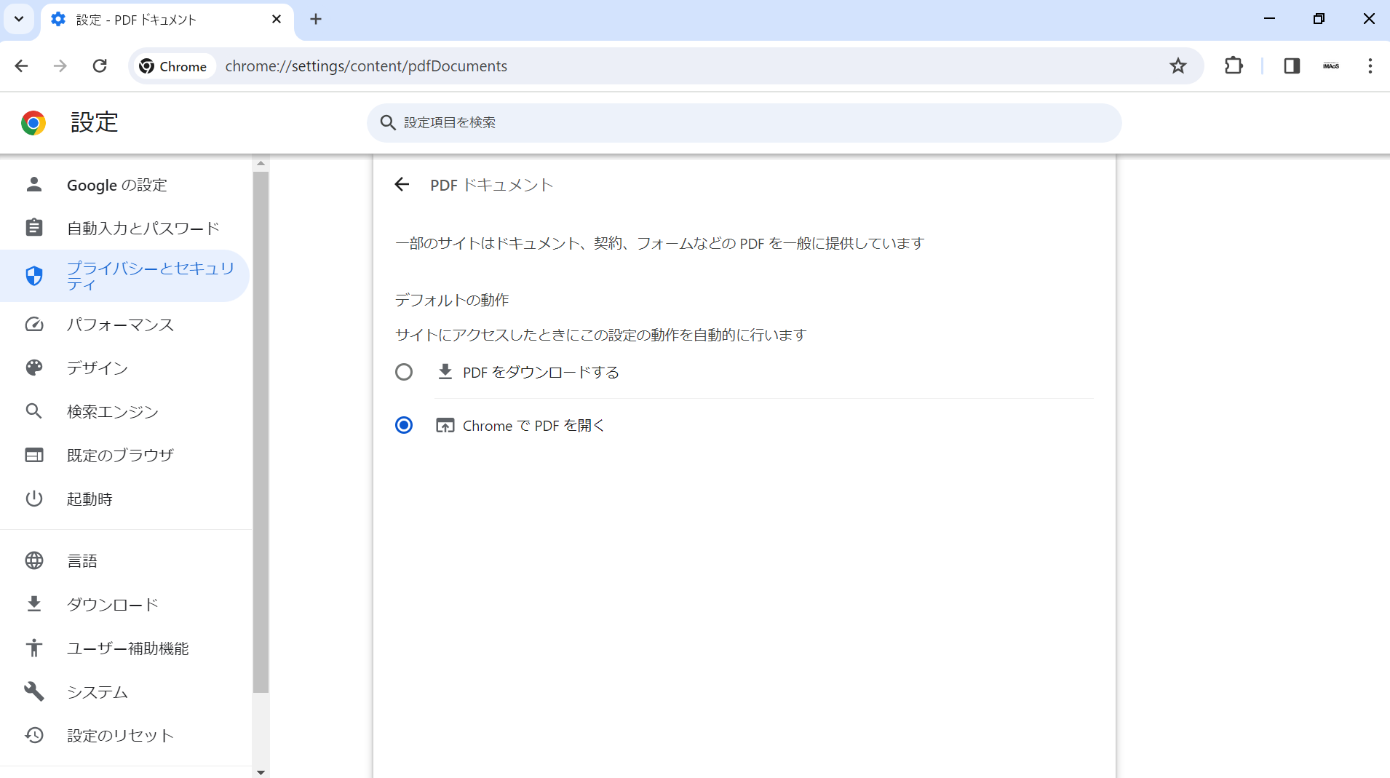Select the privacy and security shield icon
1390x778 pixels.
(33, 276)
